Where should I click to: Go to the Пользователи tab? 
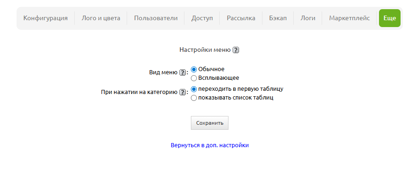pyautogui.click(x=156, y=18)
